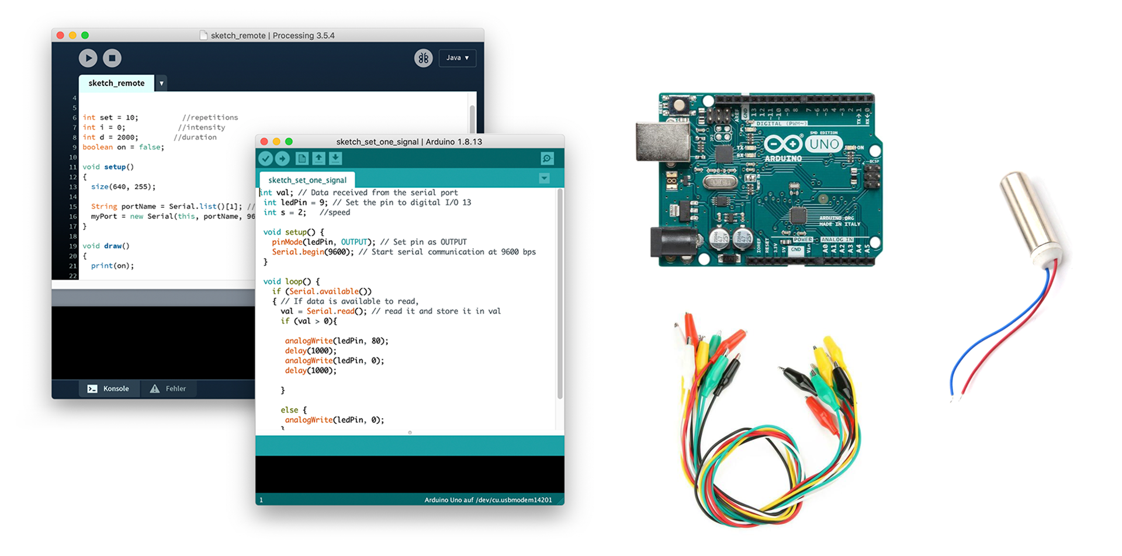The height and width of the screenshot is (556, 1122).
Task: Click 'Serial.begin(9600);' in Arduino editor
Action: (x=313, y=252)
